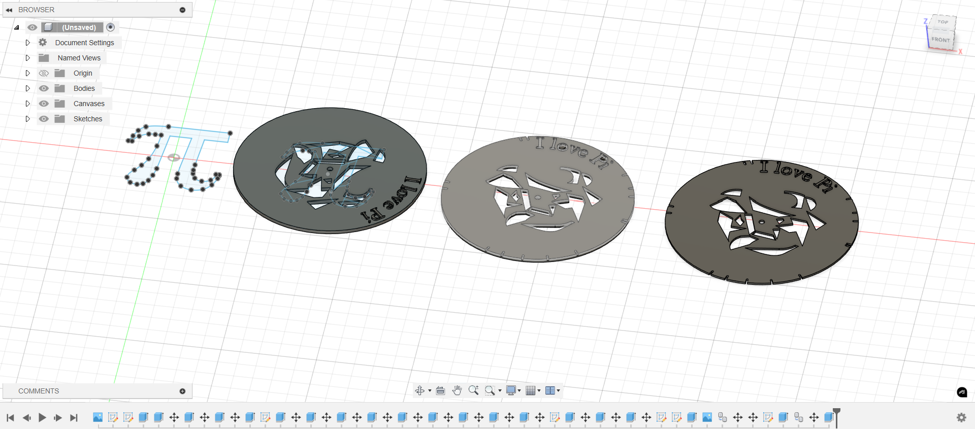Expand the Origin node
975x429 pixels.
[28, 73]
